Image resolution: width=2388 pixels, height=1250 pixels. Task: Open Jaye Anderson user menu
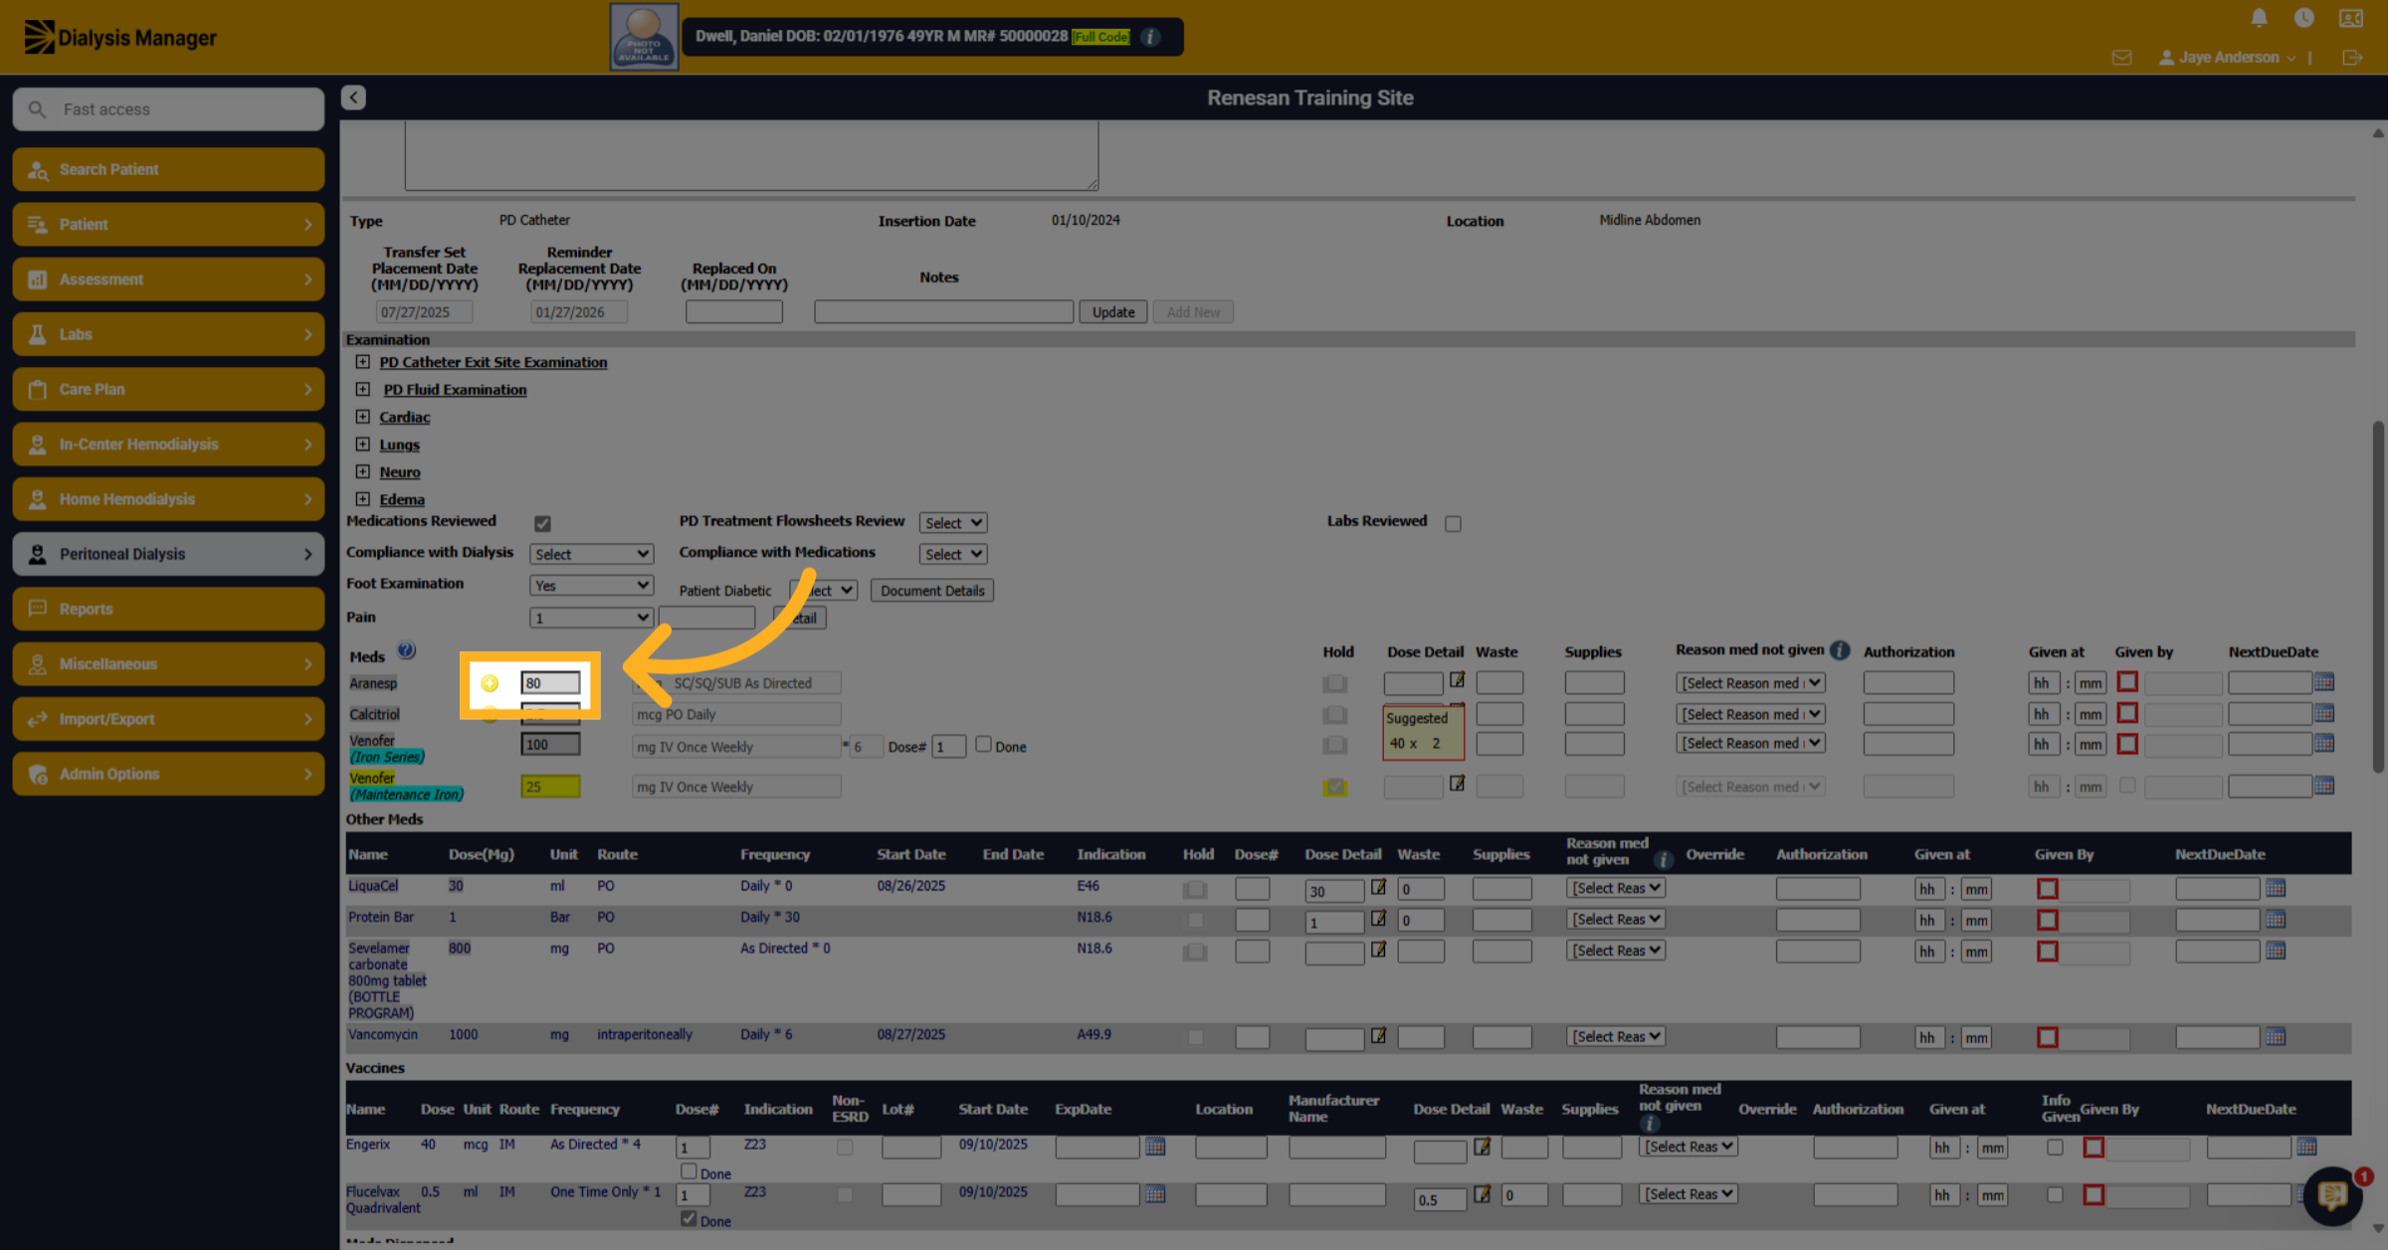click(2227, 58)
